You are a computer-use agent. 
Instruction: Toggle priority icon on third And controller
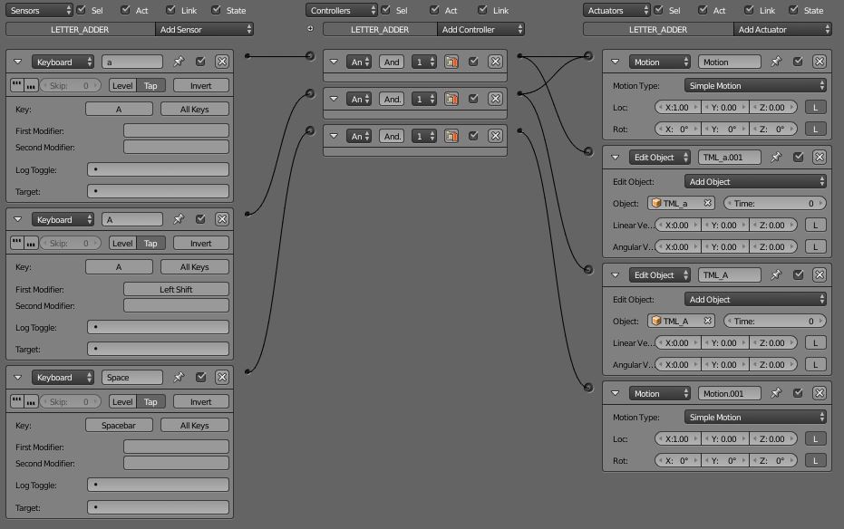(451, 136)
